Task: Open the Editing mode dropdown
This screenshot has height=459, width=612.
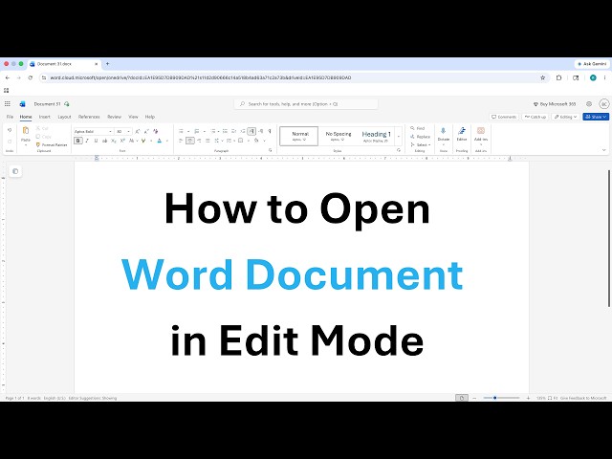Action: [x=565, y=117]
